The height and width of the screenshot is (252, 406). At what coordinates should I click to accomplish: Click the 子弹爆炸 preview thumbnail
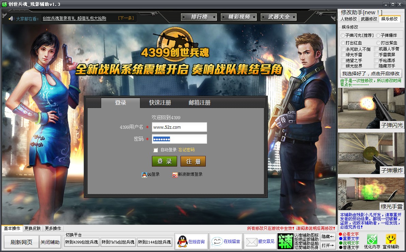(371, 154)
